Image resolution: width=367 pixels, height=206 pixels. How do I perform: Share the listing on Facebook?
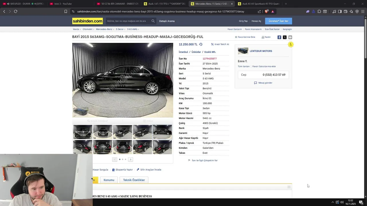tap(279, 37)
